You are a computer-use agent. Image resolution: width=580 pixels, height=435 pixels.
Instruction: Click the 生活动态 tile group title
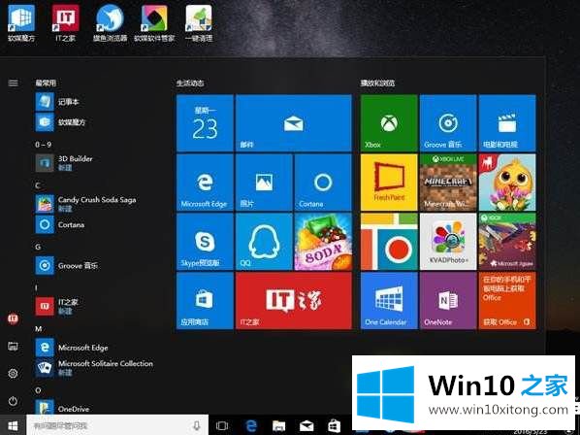coord(190,83)
